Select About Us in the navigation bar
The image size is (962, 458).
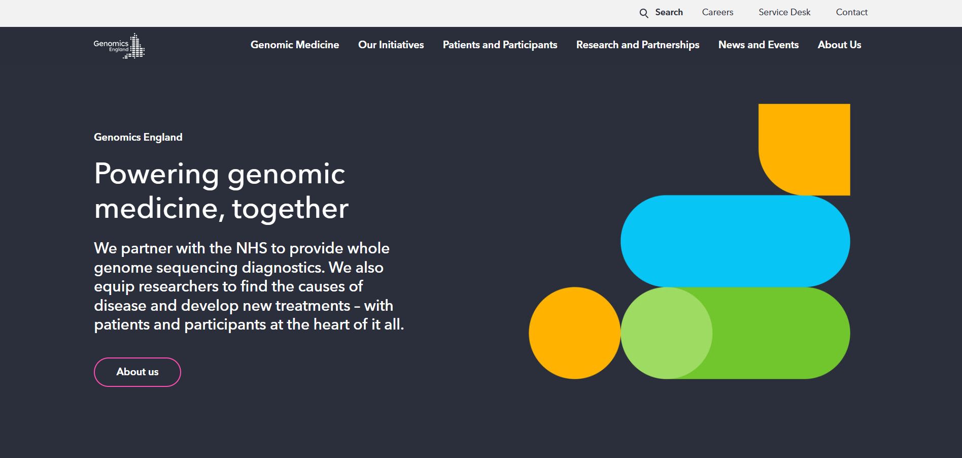[839, 45]
